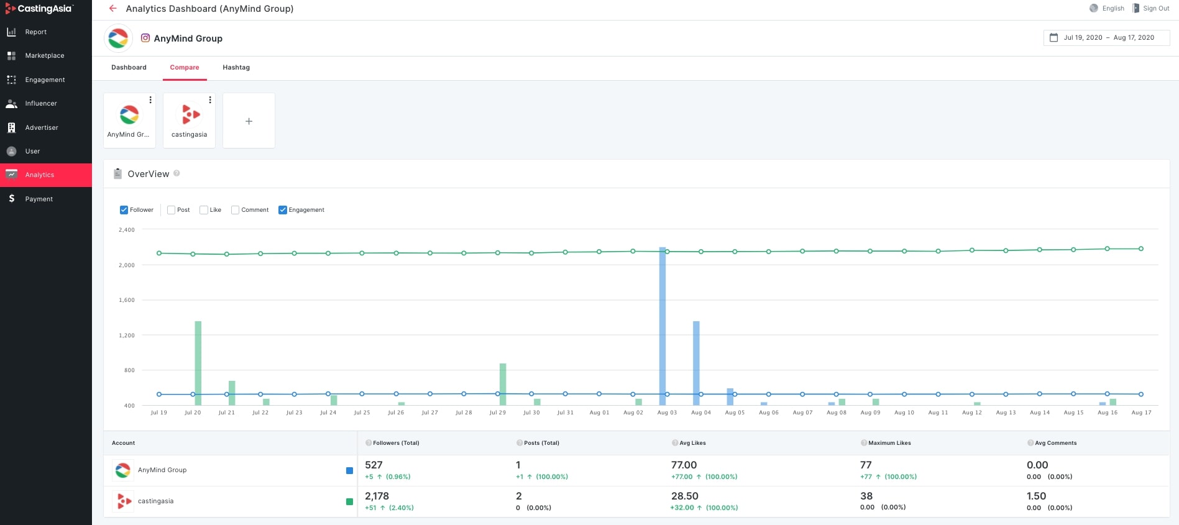Click Maximum Likes info icon

864,443
